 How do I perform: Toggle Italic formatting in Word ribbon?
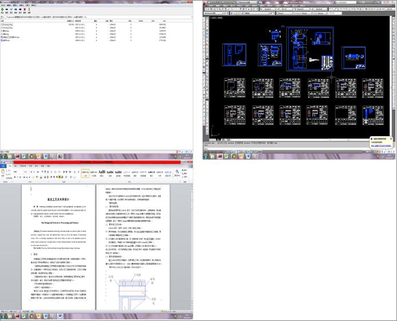click(18, 177)
